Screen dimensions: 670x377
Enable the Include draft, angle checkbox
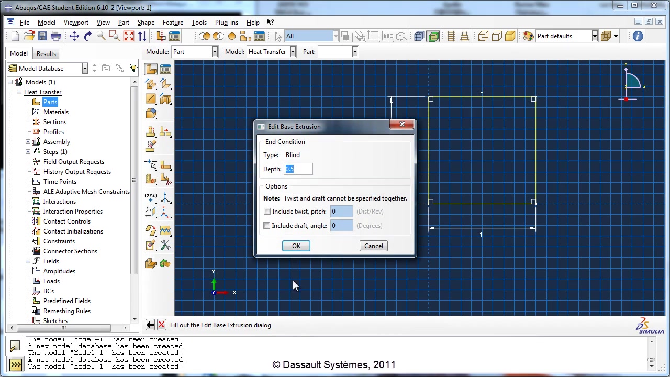267,226
